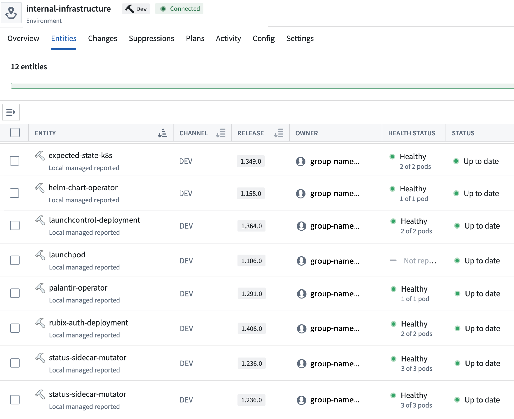
Task: Click the hammer icon beside launchcontrol-deployment
Action: click(40, 220)
